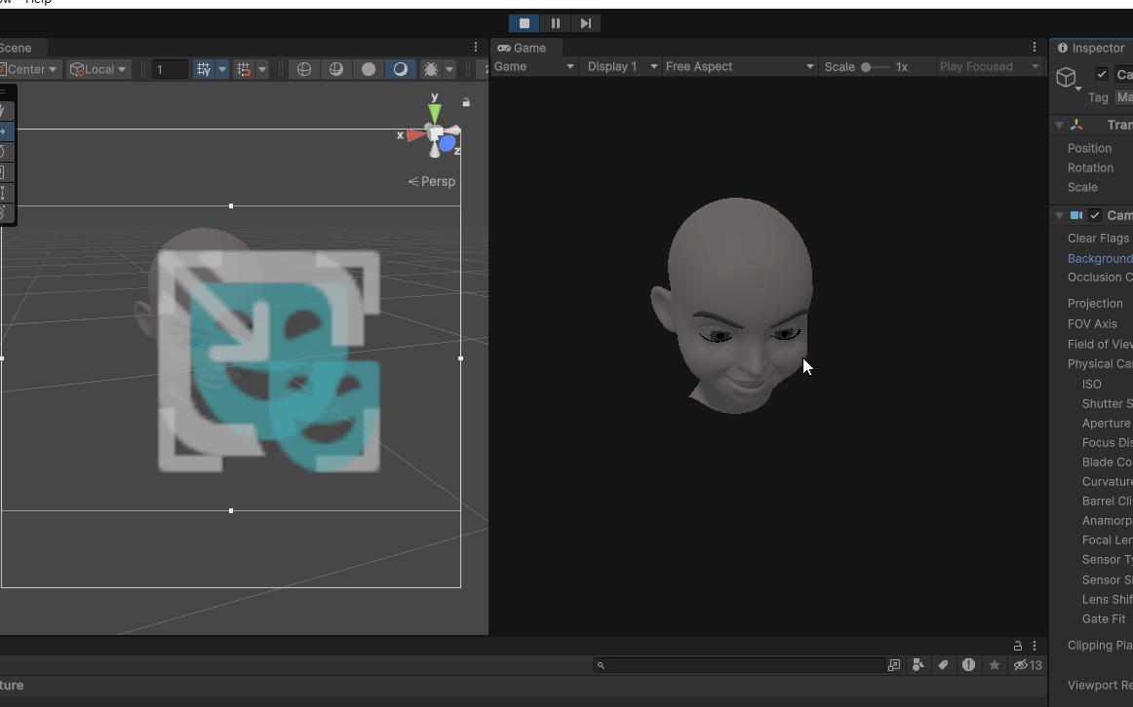Open the Free Aspect ratio dropdown
The image size is (1133, 707).
click(739, 66)
